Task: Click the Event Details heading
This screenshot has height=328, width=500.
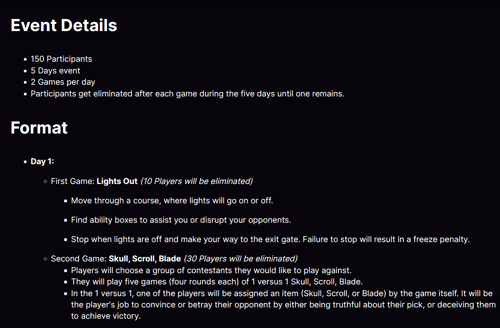Action: [x=64, y=25]
